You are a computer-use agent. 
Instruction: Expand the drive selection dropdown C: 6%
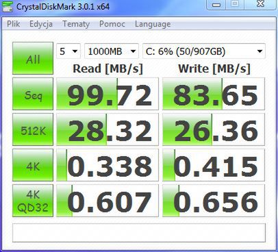point(204,51)
